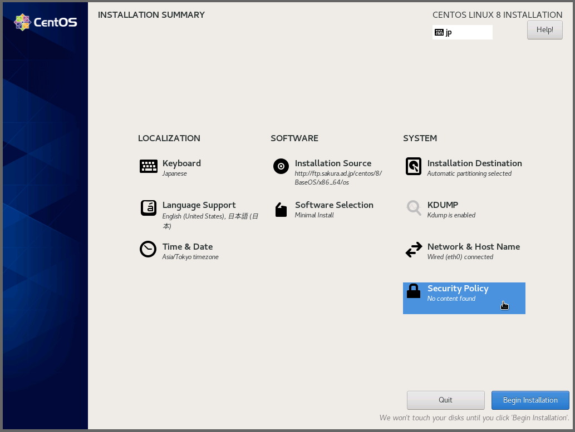The image size is (575, 432).
Task: Open Language Support via its icon
Action: tap(148, 208)
